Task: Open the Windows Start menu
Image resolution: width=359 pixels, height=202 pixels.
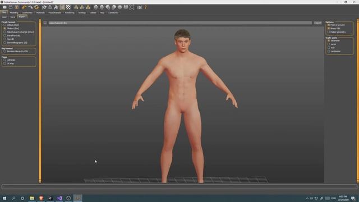Action: tap(4, 198)
